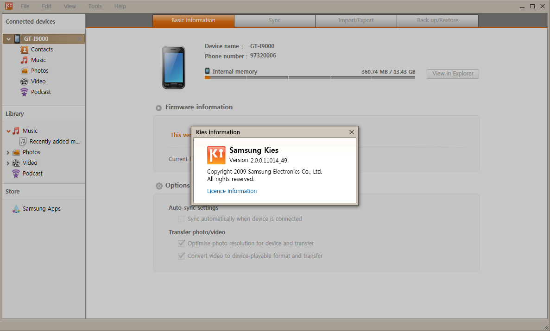
Task: Click the Firmware information play icon
Action: [158, 108]
